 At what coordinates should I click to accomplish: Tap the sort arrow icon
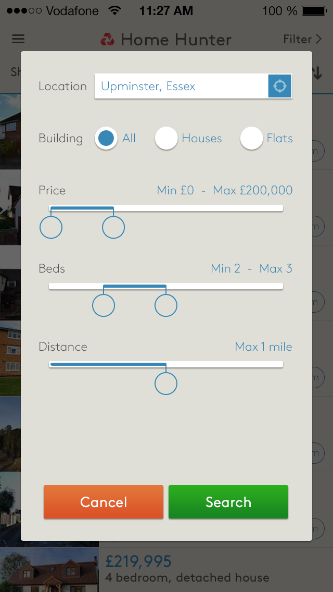tap(317, 73)
